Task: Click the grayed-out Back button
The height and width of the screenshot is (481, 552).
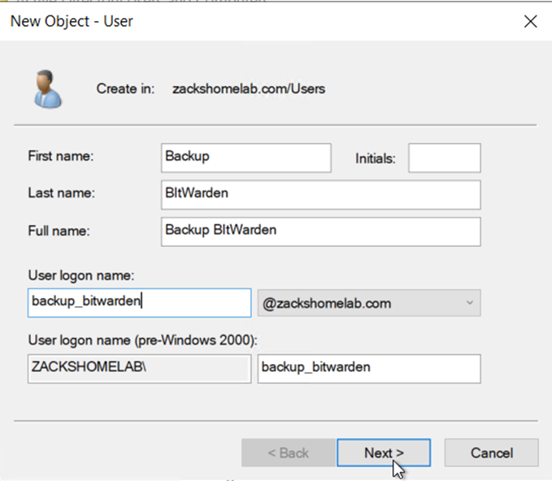Action: click(289, 453)
